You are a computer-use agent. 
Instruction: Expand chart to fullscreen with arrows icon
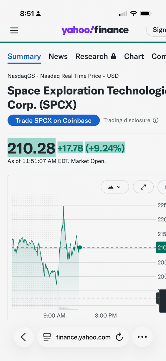[x=143, y=187]
